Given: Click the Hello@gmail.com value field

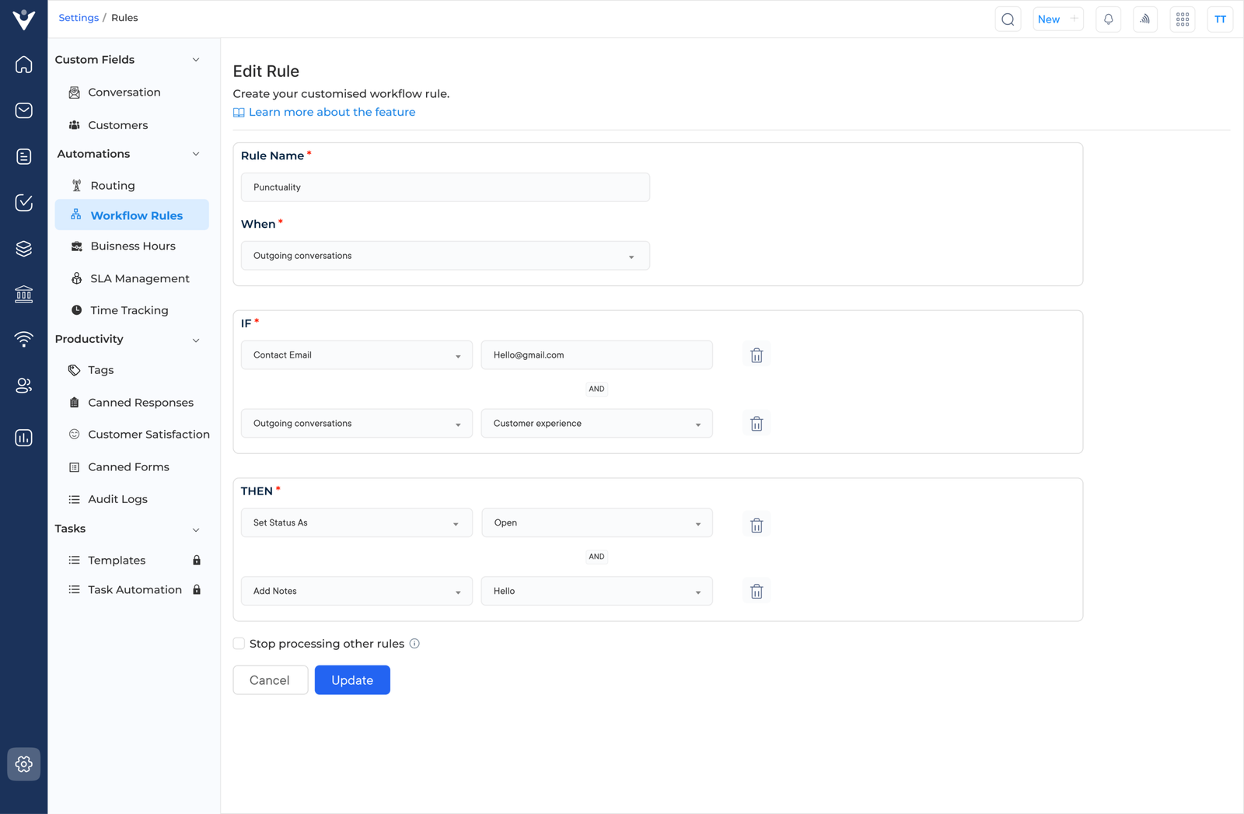Looking at the screenshot, I should [x=596, y=355].
